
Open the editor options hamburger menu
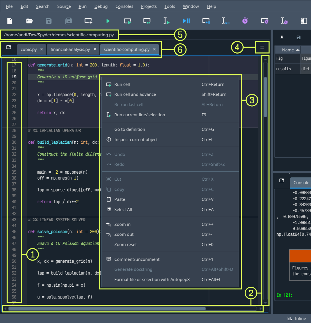coord(262,47)
